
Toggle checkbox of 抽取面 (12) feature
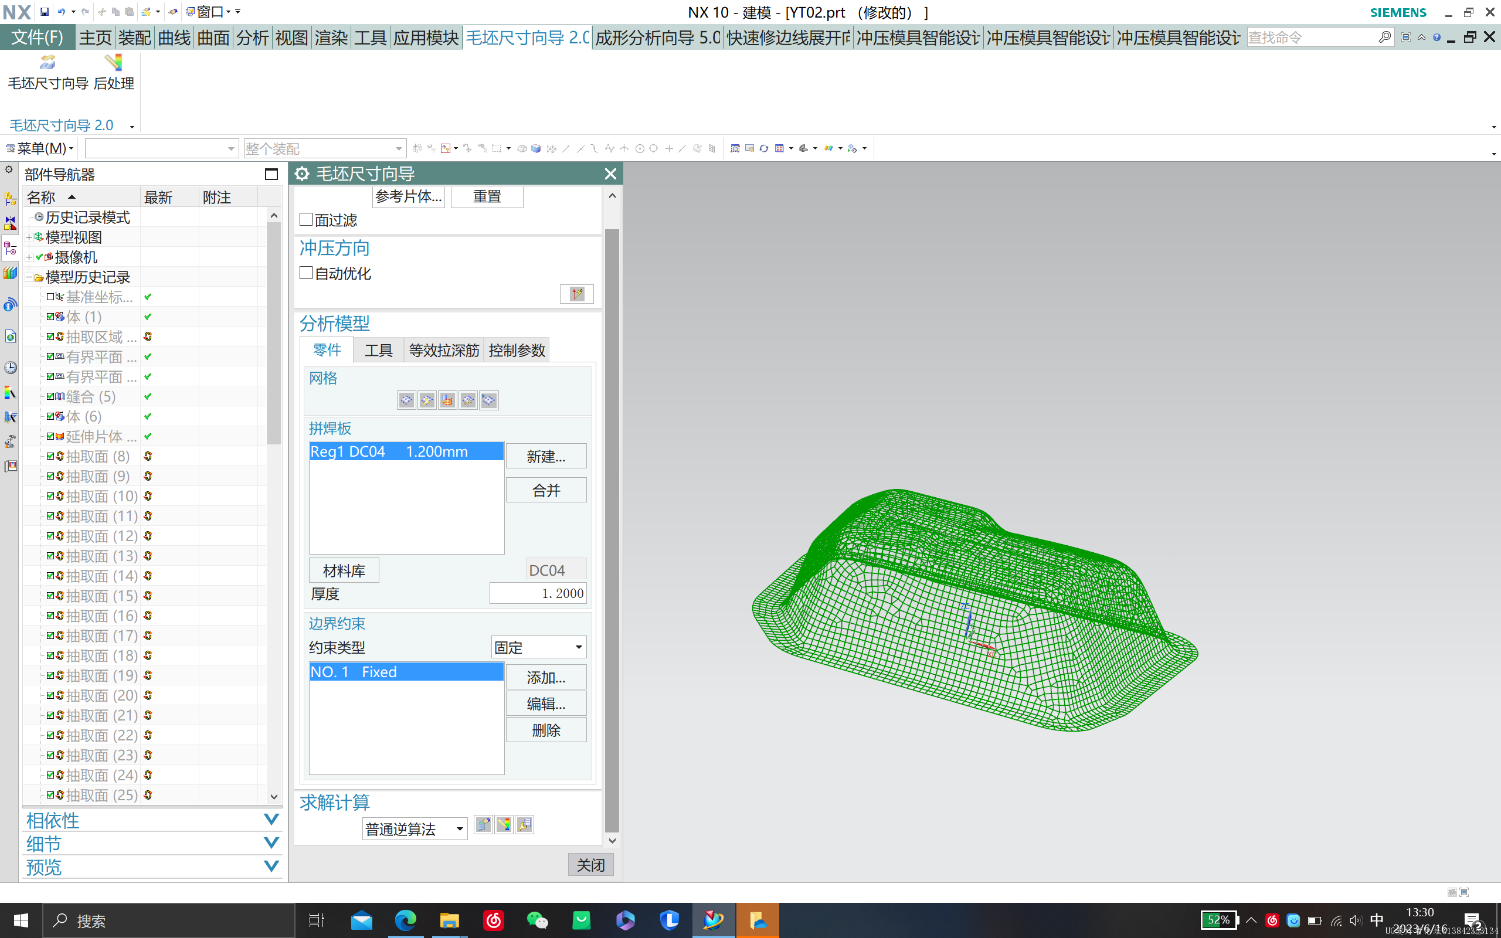pyautogui.click(x=50, y=535)
